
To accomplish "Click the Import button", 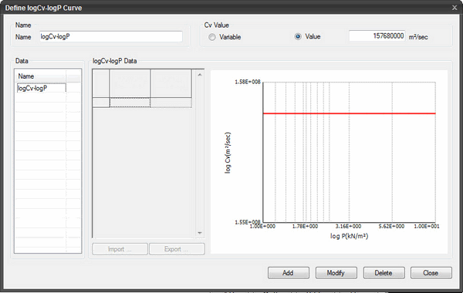I will coord(120,249).
